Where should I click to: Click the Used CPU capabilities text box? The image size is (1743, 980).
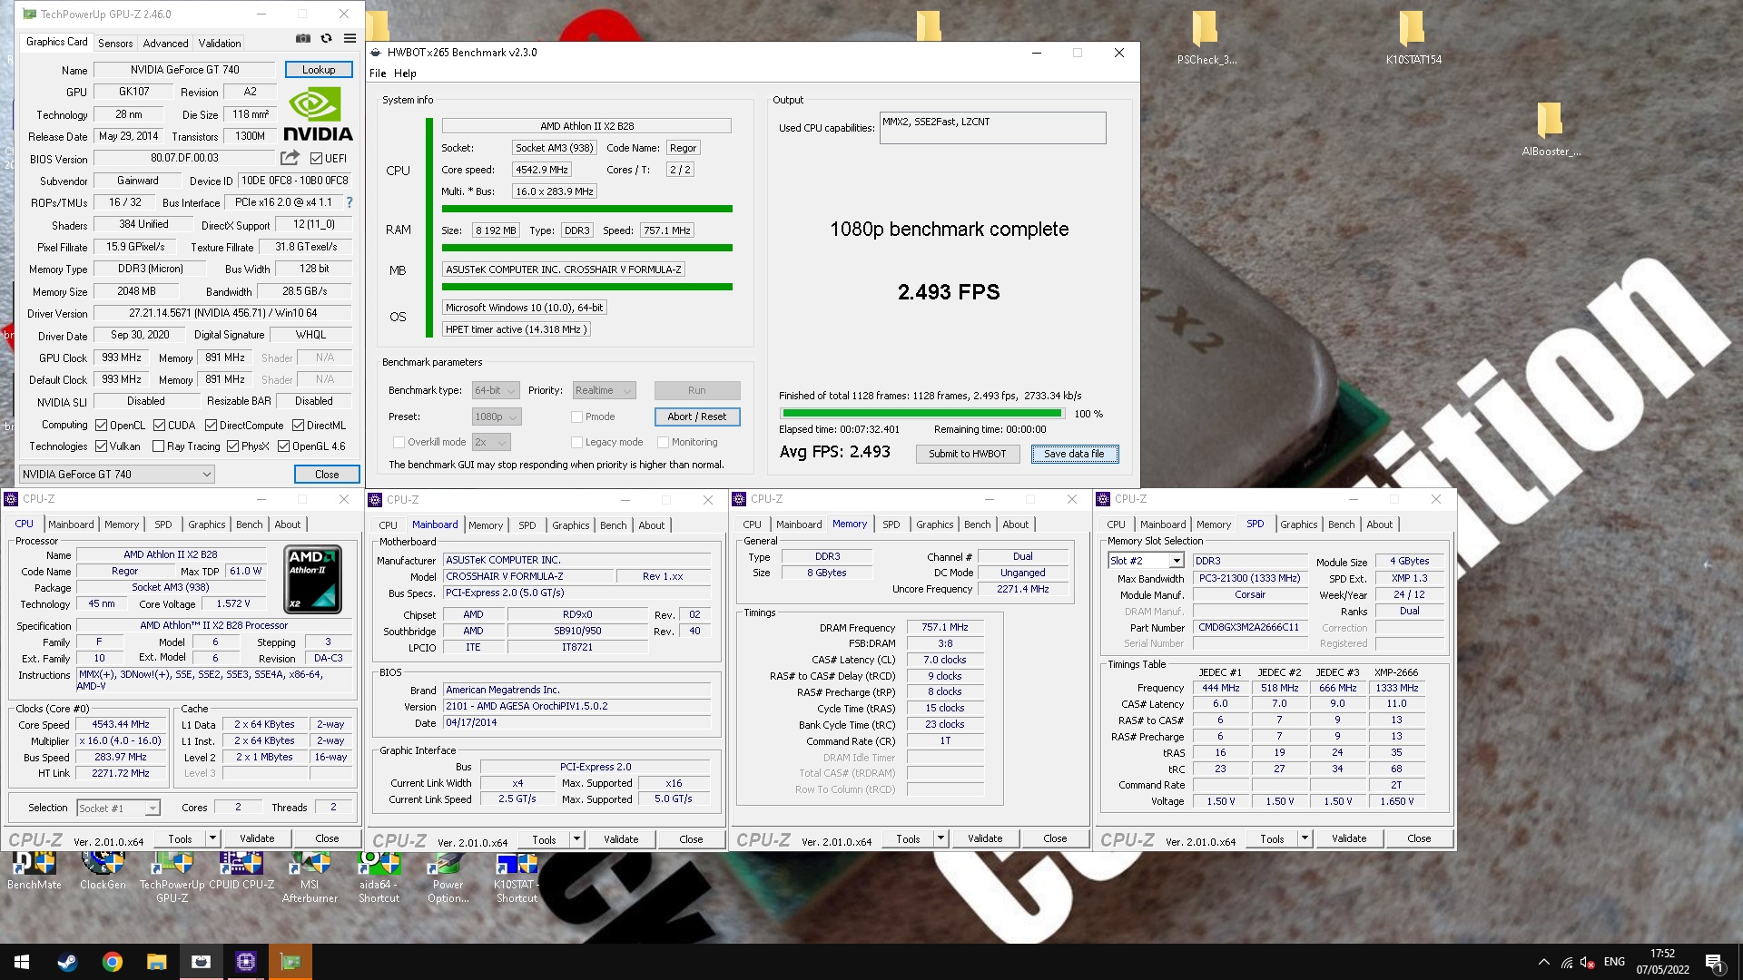[x=992, y=128]
